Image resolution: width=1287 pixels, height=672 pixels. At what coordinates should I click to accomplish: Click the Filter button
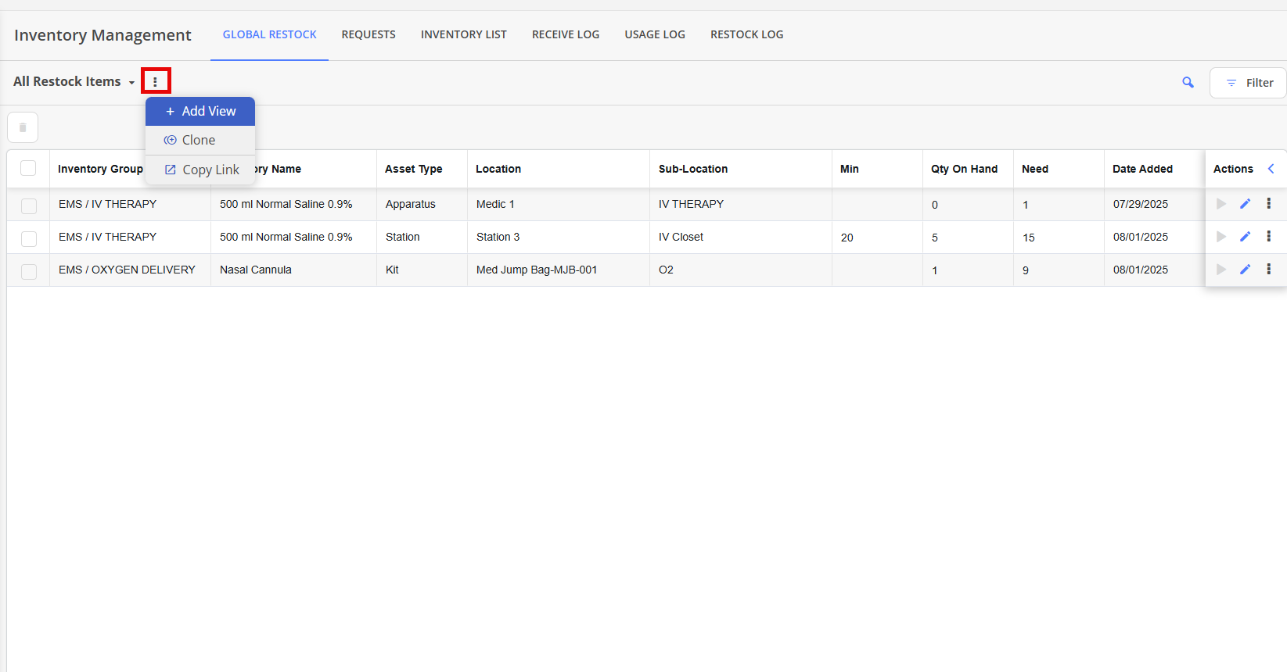pyautogui.click(x=1249, y=83)
